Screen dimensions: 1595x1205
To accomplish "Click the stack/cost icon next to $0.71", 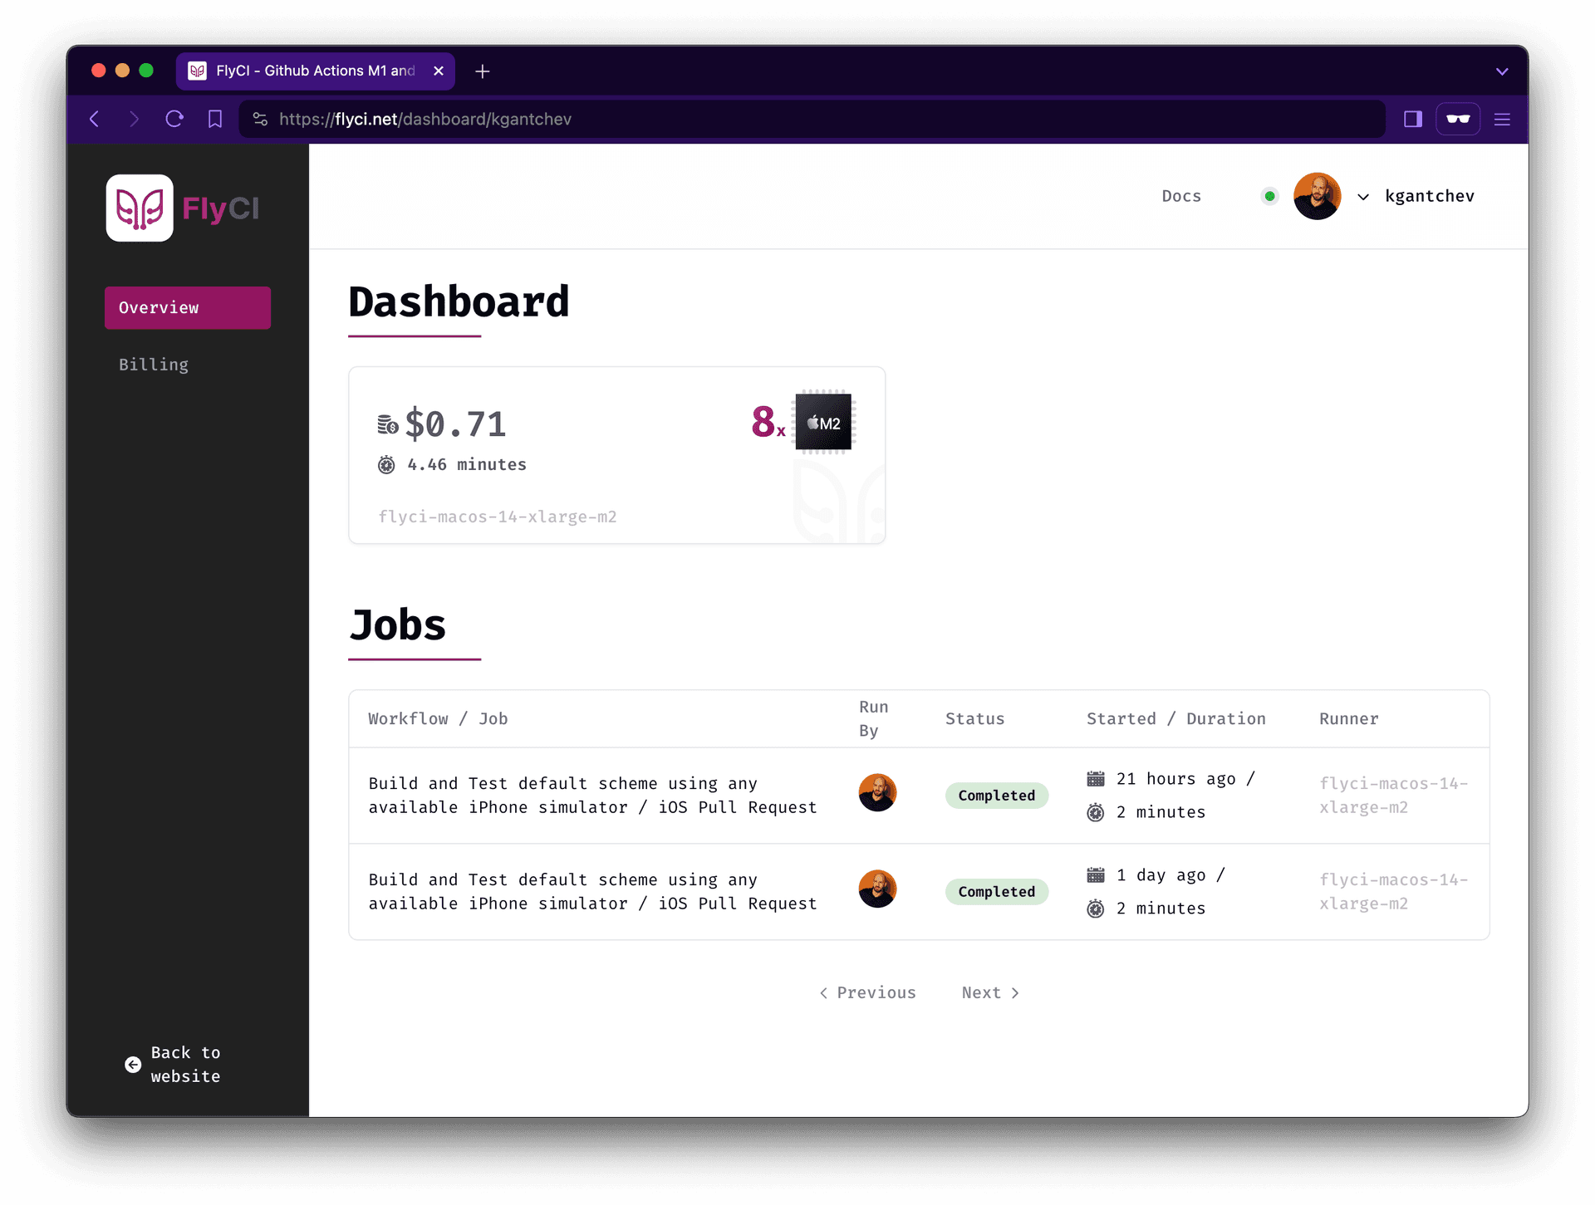I will (386, 423).
